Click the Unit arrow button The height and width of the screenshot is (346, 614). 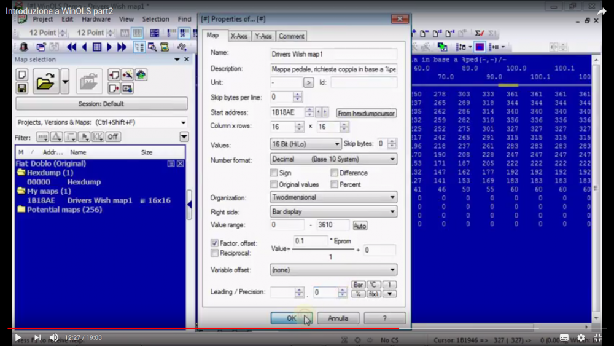tap(308, 83)
